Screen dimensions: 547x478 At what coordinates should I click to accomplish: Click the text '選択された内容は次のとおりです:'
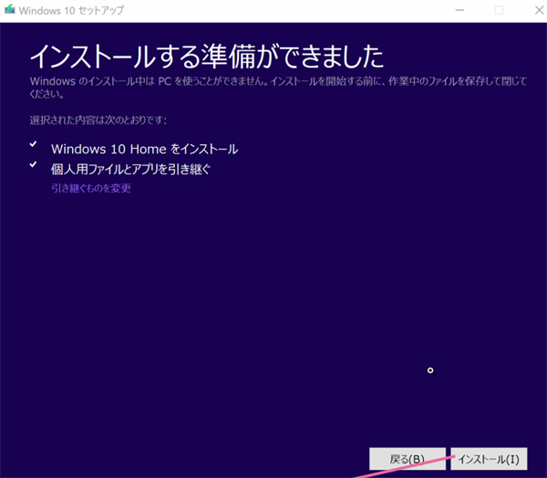[x=98, y=120]
